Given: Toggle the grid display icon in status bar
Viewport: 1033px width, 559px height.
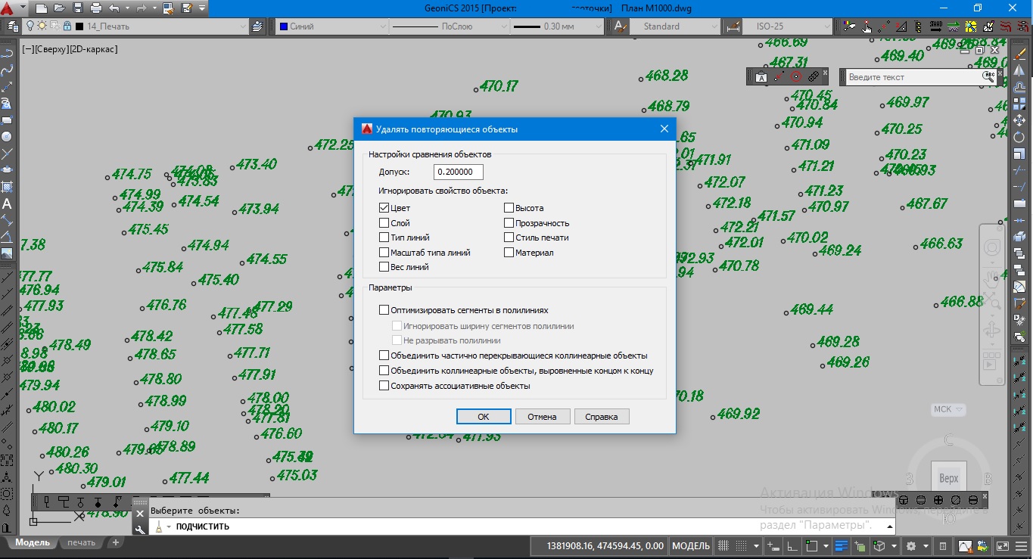Looking at the screenshot, I should [723, 545].
